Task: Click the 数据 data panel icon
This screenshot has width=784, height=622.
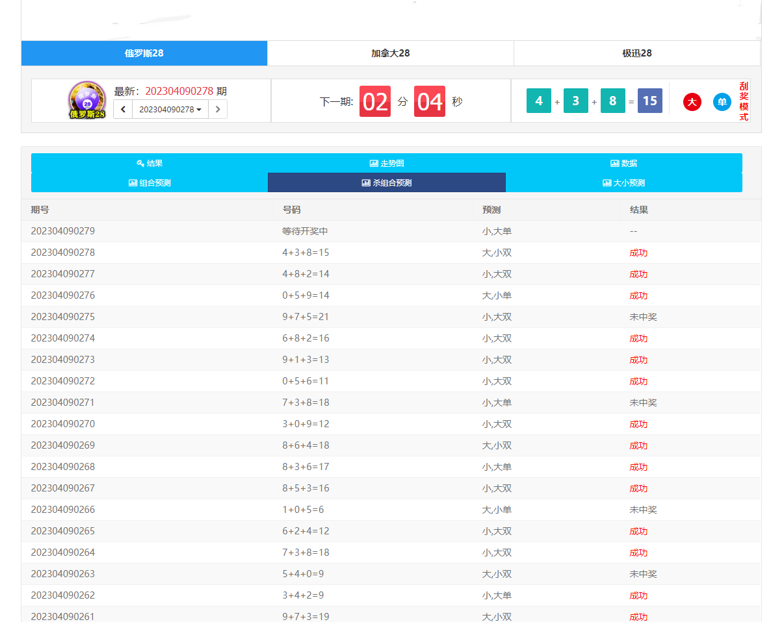Action: [624, 164]
